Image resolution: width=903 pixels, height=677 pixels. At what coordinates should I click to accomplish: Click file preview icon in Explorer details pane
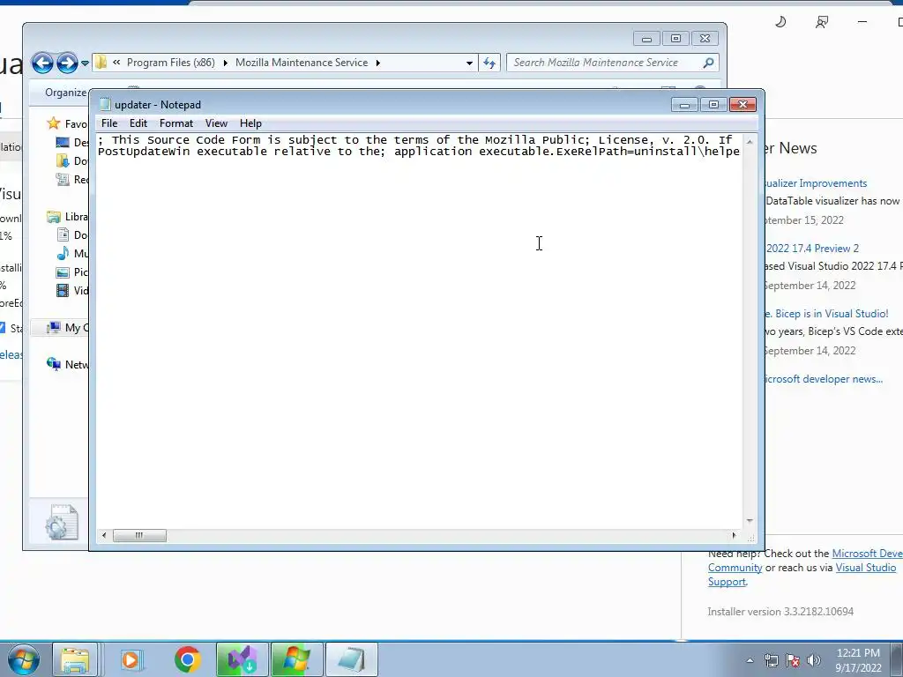62,522
